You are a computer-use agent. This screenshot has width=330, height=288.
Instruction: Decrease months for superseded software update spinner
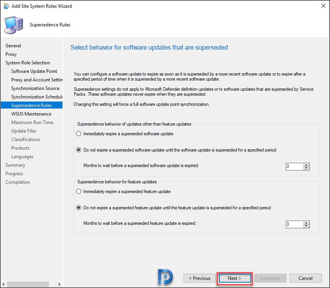click(306, 168)
